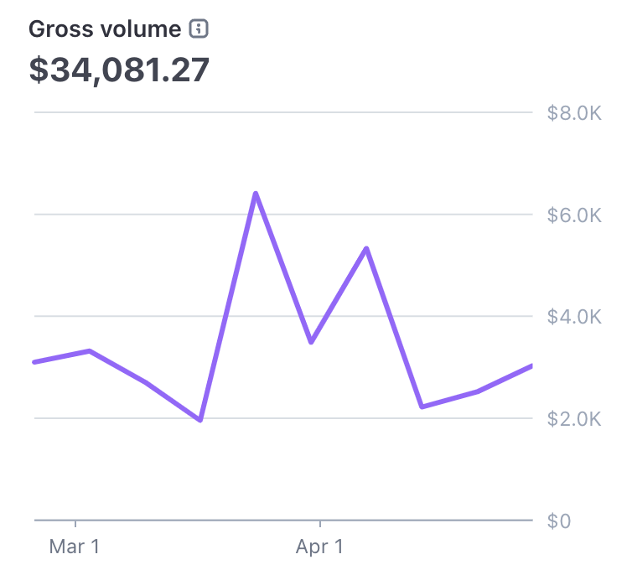This screenshot has width=632, height=575.
Task: Click the info icon beside Gross volume
Action: pos(199,29)
